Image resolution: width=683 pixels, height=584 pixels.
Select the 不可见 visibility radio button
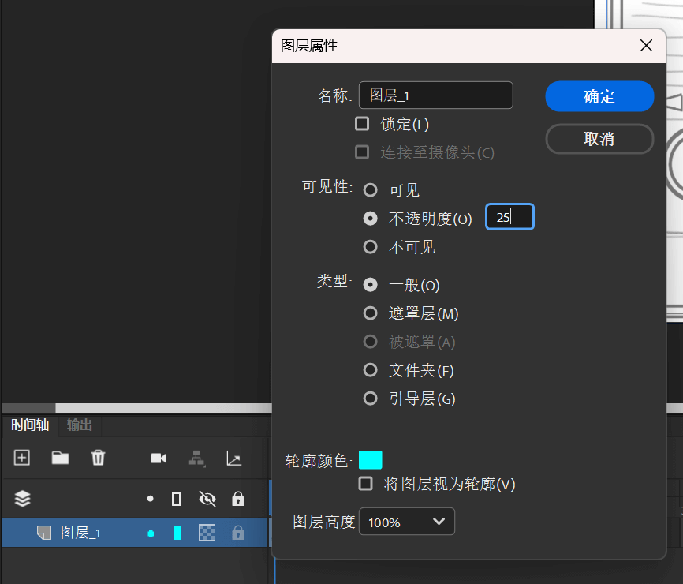pyautogui.click(x=370, y=247)
